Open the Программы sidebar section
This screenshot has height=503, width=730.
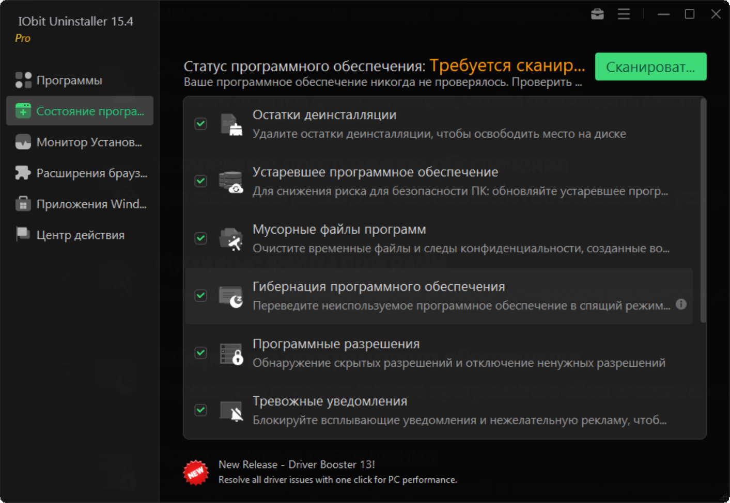tap(69, 80)
